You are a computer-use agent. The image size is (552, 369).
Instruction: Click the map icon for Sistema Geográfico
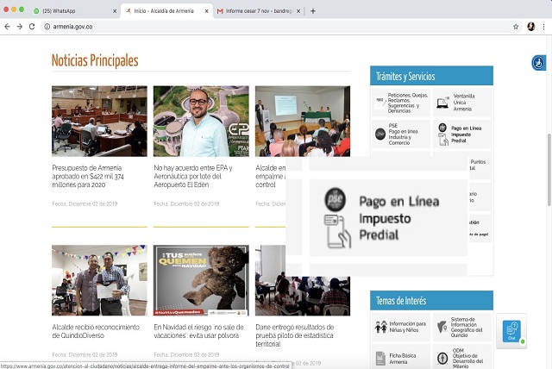coord(442,327)
